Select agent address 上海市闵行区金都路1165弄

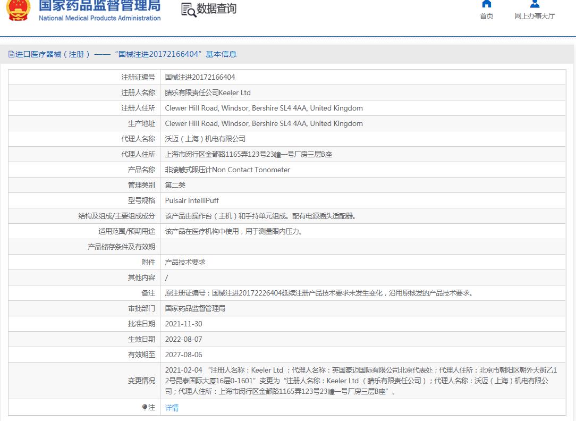point(248,154)
